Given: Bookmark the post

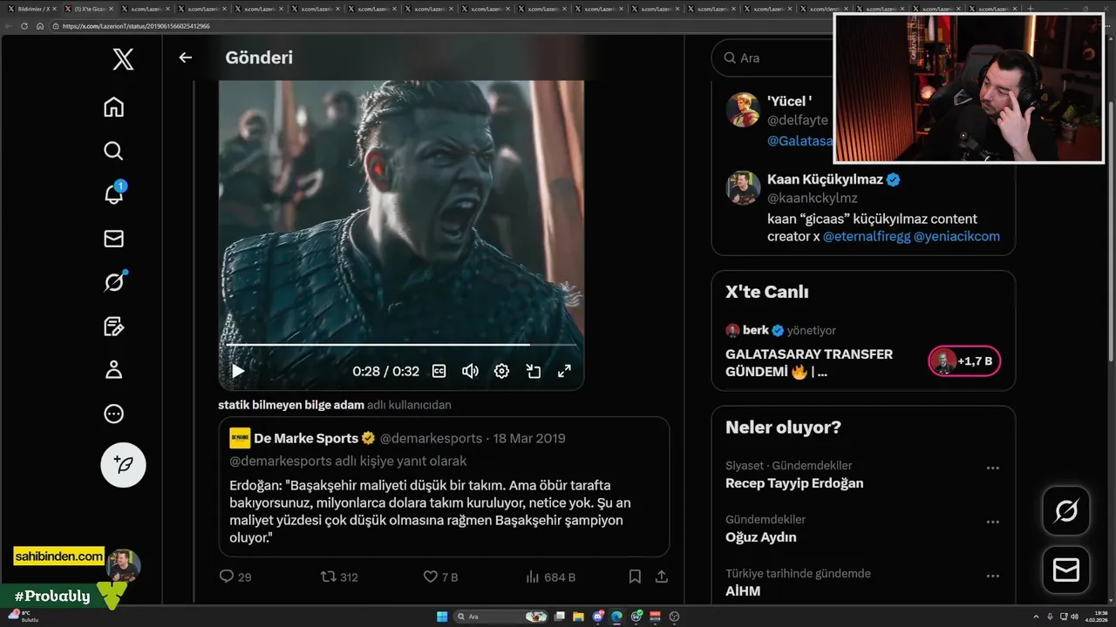Looking at the screenshot, I should (635, 576).
